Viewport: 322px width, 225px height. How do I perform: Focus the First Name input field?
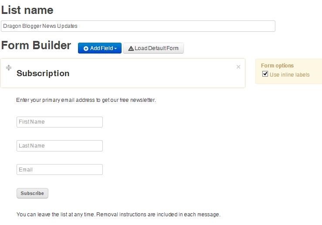(60, 122)
